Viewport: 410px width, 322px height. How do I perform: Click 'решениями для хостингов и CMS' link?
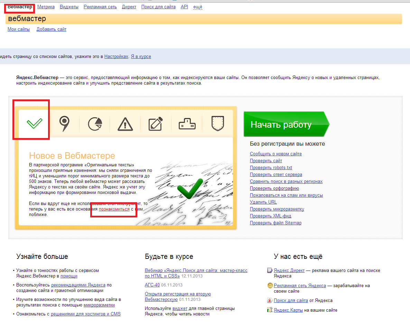85,314
